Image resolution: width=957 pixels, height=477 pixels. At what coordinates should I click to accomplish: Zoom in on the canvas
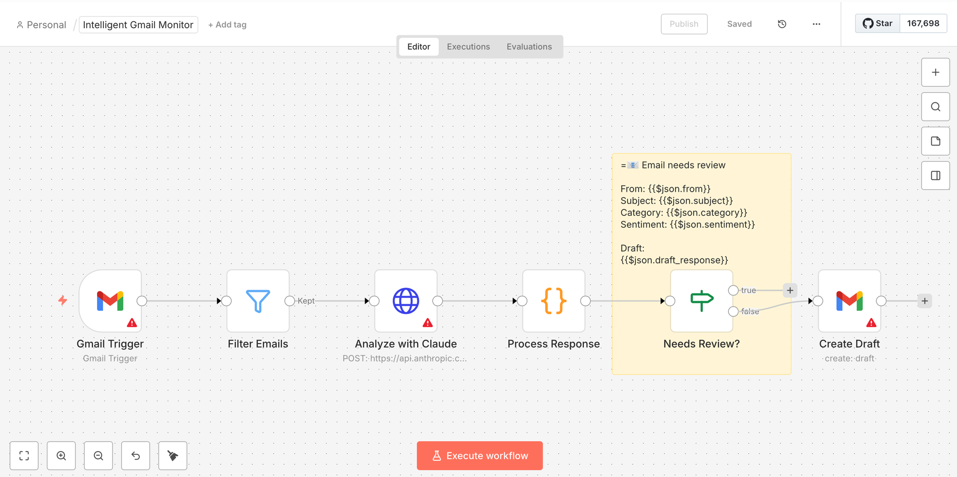61,455
